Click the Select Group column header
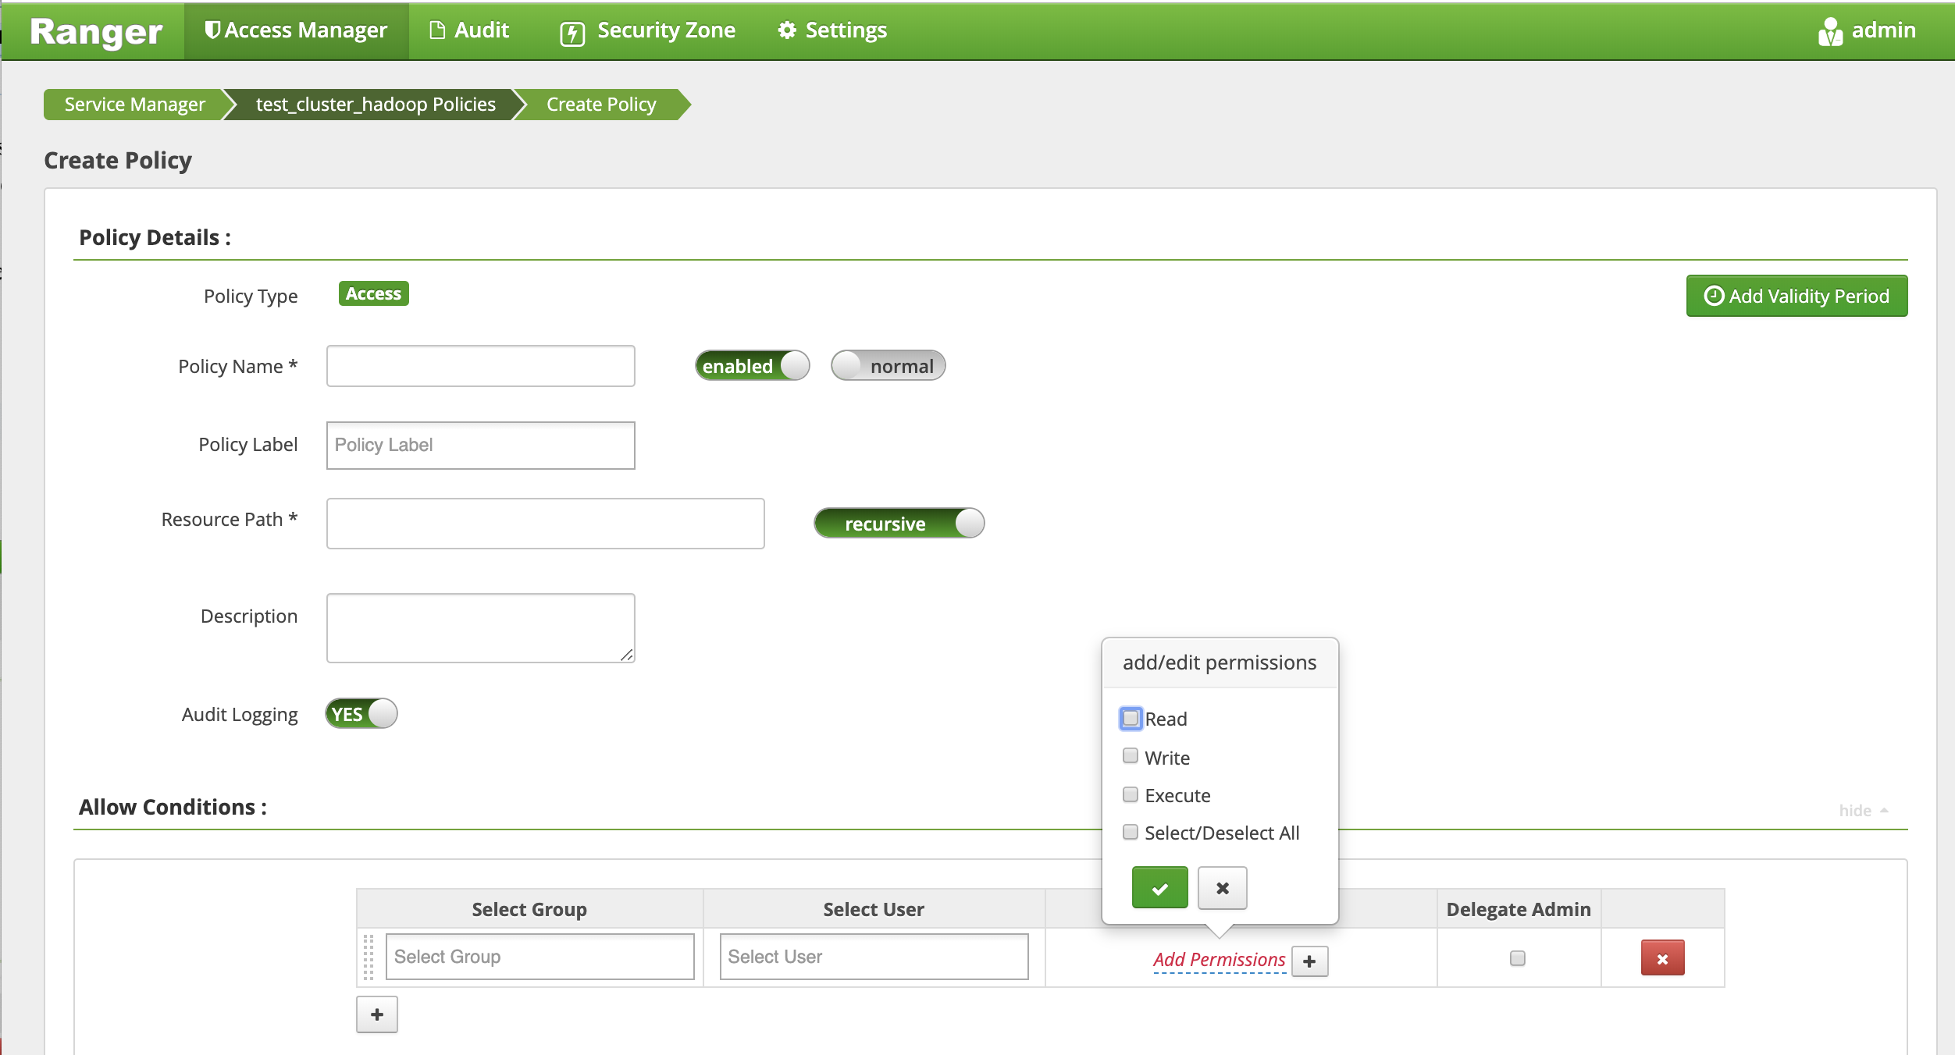This screenshot has height=1055, width=1955. (x=529, y=909)
